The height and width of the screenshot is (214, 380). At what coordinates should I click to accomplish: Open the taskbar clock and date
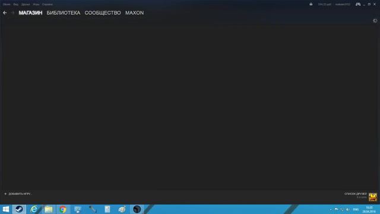[x=369, y=209]
